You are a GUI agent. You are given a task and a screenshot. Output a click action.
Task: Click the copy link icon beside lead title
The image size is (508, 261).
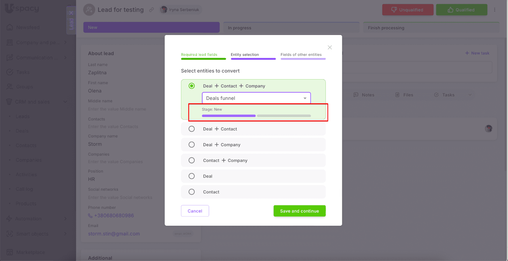coord(151,10)
